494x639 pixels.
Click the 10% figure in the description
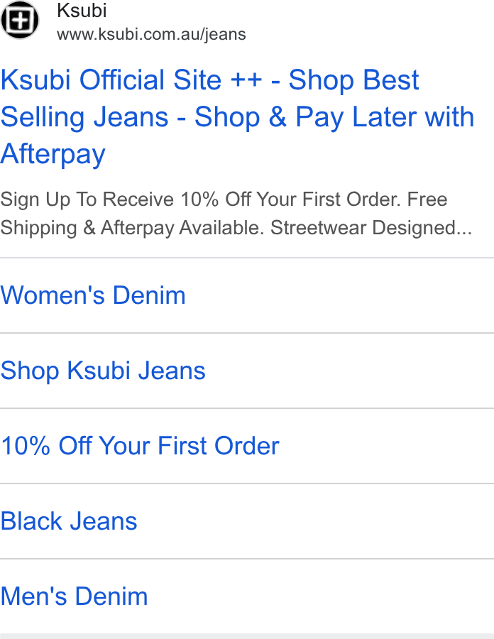(x=200, y=200)
